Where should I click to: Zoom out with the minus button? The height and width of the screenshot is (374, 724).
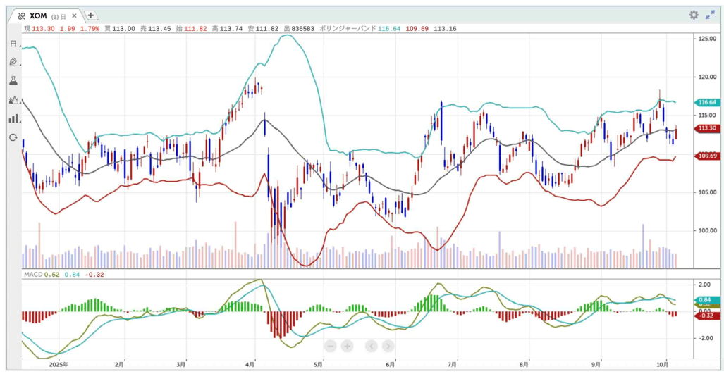331,346
